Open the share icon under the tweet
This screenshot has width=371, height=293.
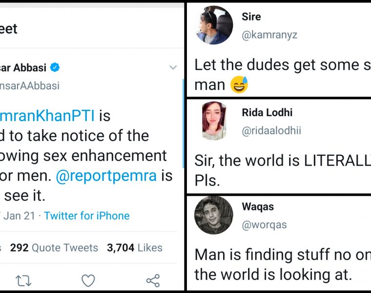tap(153, 280)
